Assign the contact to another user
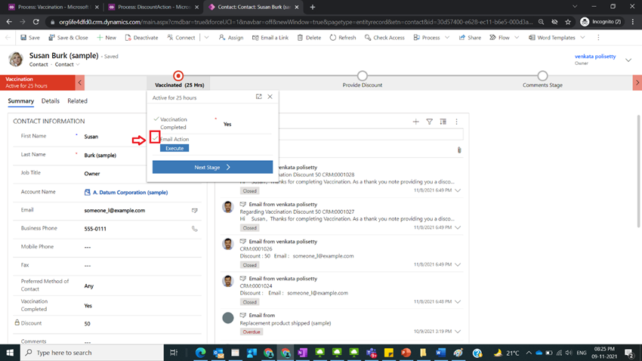Viewport: 642px width, 361px height. click(x=231, y=38)
